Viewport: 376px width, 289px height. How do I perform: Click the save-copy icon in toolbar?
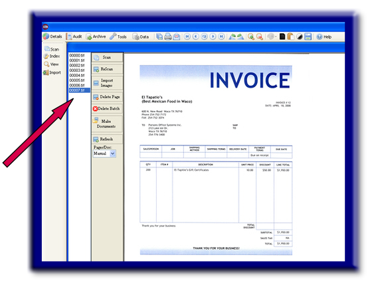tap(159, 37)
